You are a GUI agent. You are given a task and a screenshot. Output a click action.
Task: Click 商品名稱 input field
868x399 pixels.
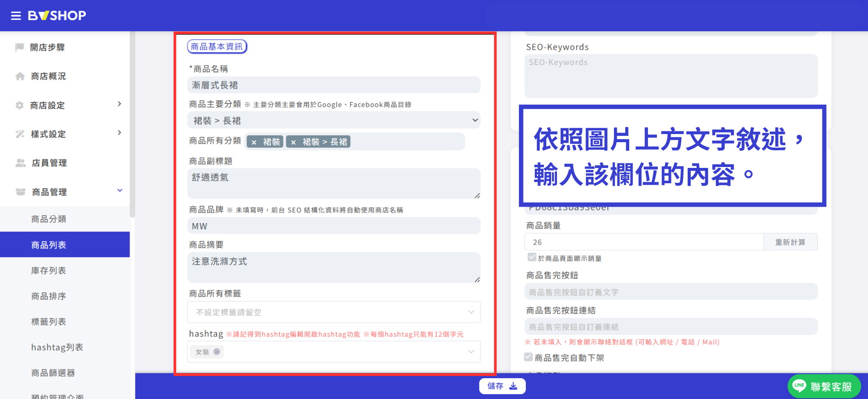[334, 85]
